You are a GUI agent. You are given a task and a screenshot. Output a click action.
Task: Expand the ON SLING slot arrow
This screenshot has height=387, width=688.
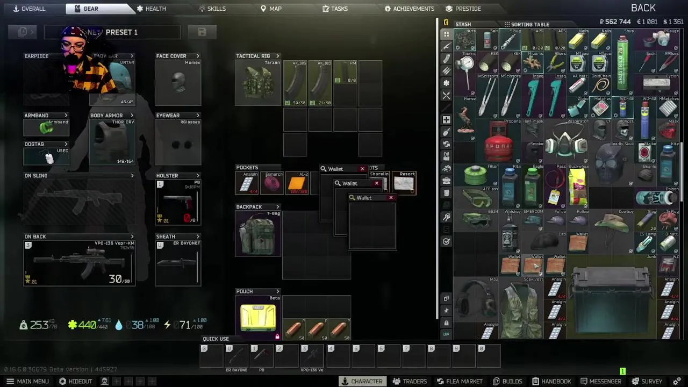tap(132, 176)
